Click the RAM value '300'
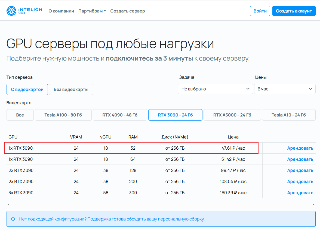Image resolution: width=320 pixels, height=230 pixels. (133, 193)
